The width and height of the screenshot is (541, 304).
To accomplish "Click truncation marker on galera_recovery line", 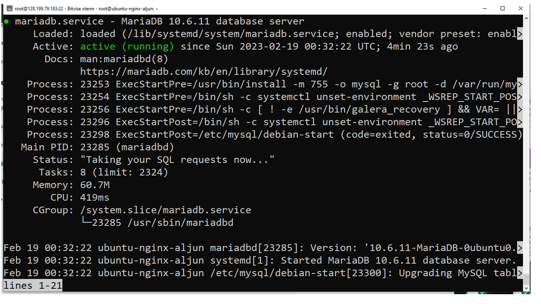I will tap(520, 110).
